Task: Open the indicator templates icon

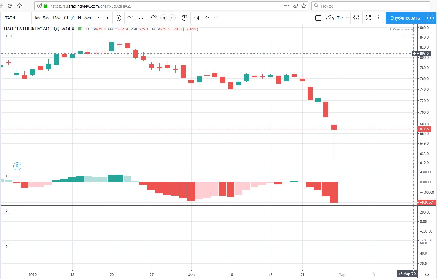Action: (154, 18)
